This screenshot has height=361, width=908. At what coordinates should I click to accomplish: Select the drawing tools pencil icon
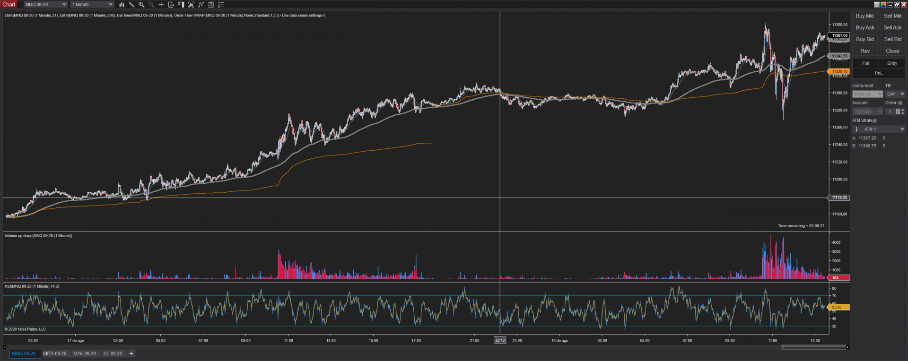[131, 5]
